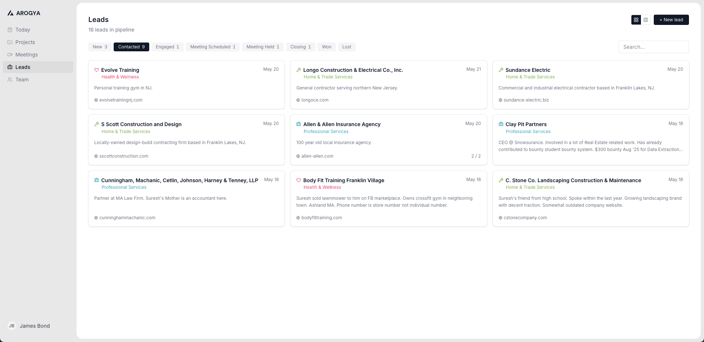The width and height of the screenshot is (704, 342).
Task: Open the Sundance Electric lead title
Action: (528, 70)
